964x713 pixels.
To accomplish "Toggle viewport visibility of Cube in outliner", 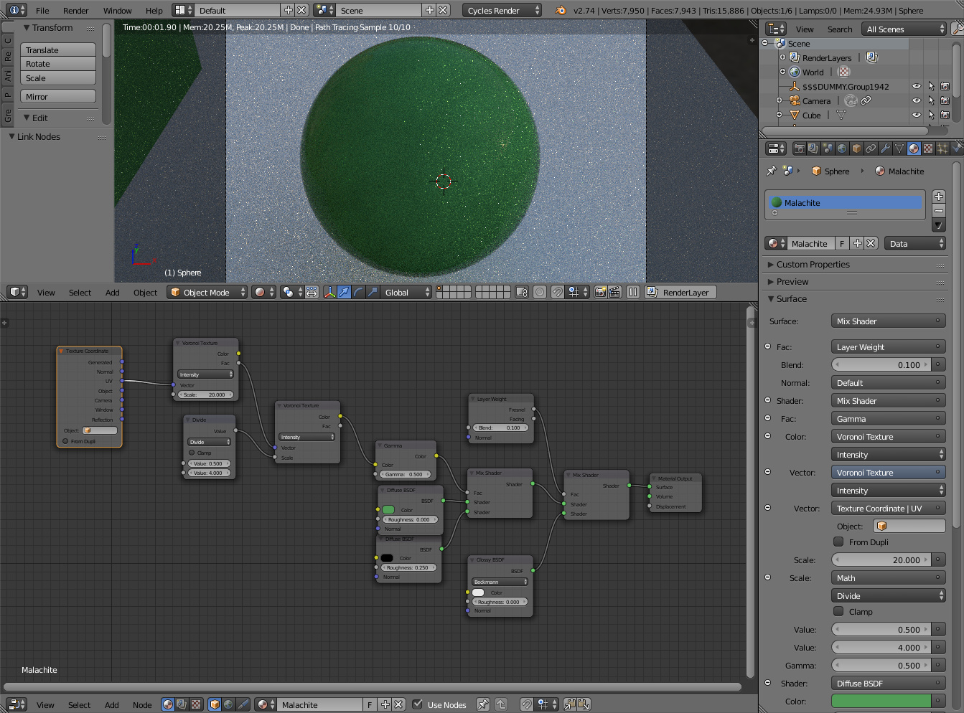I will (917, 115).
